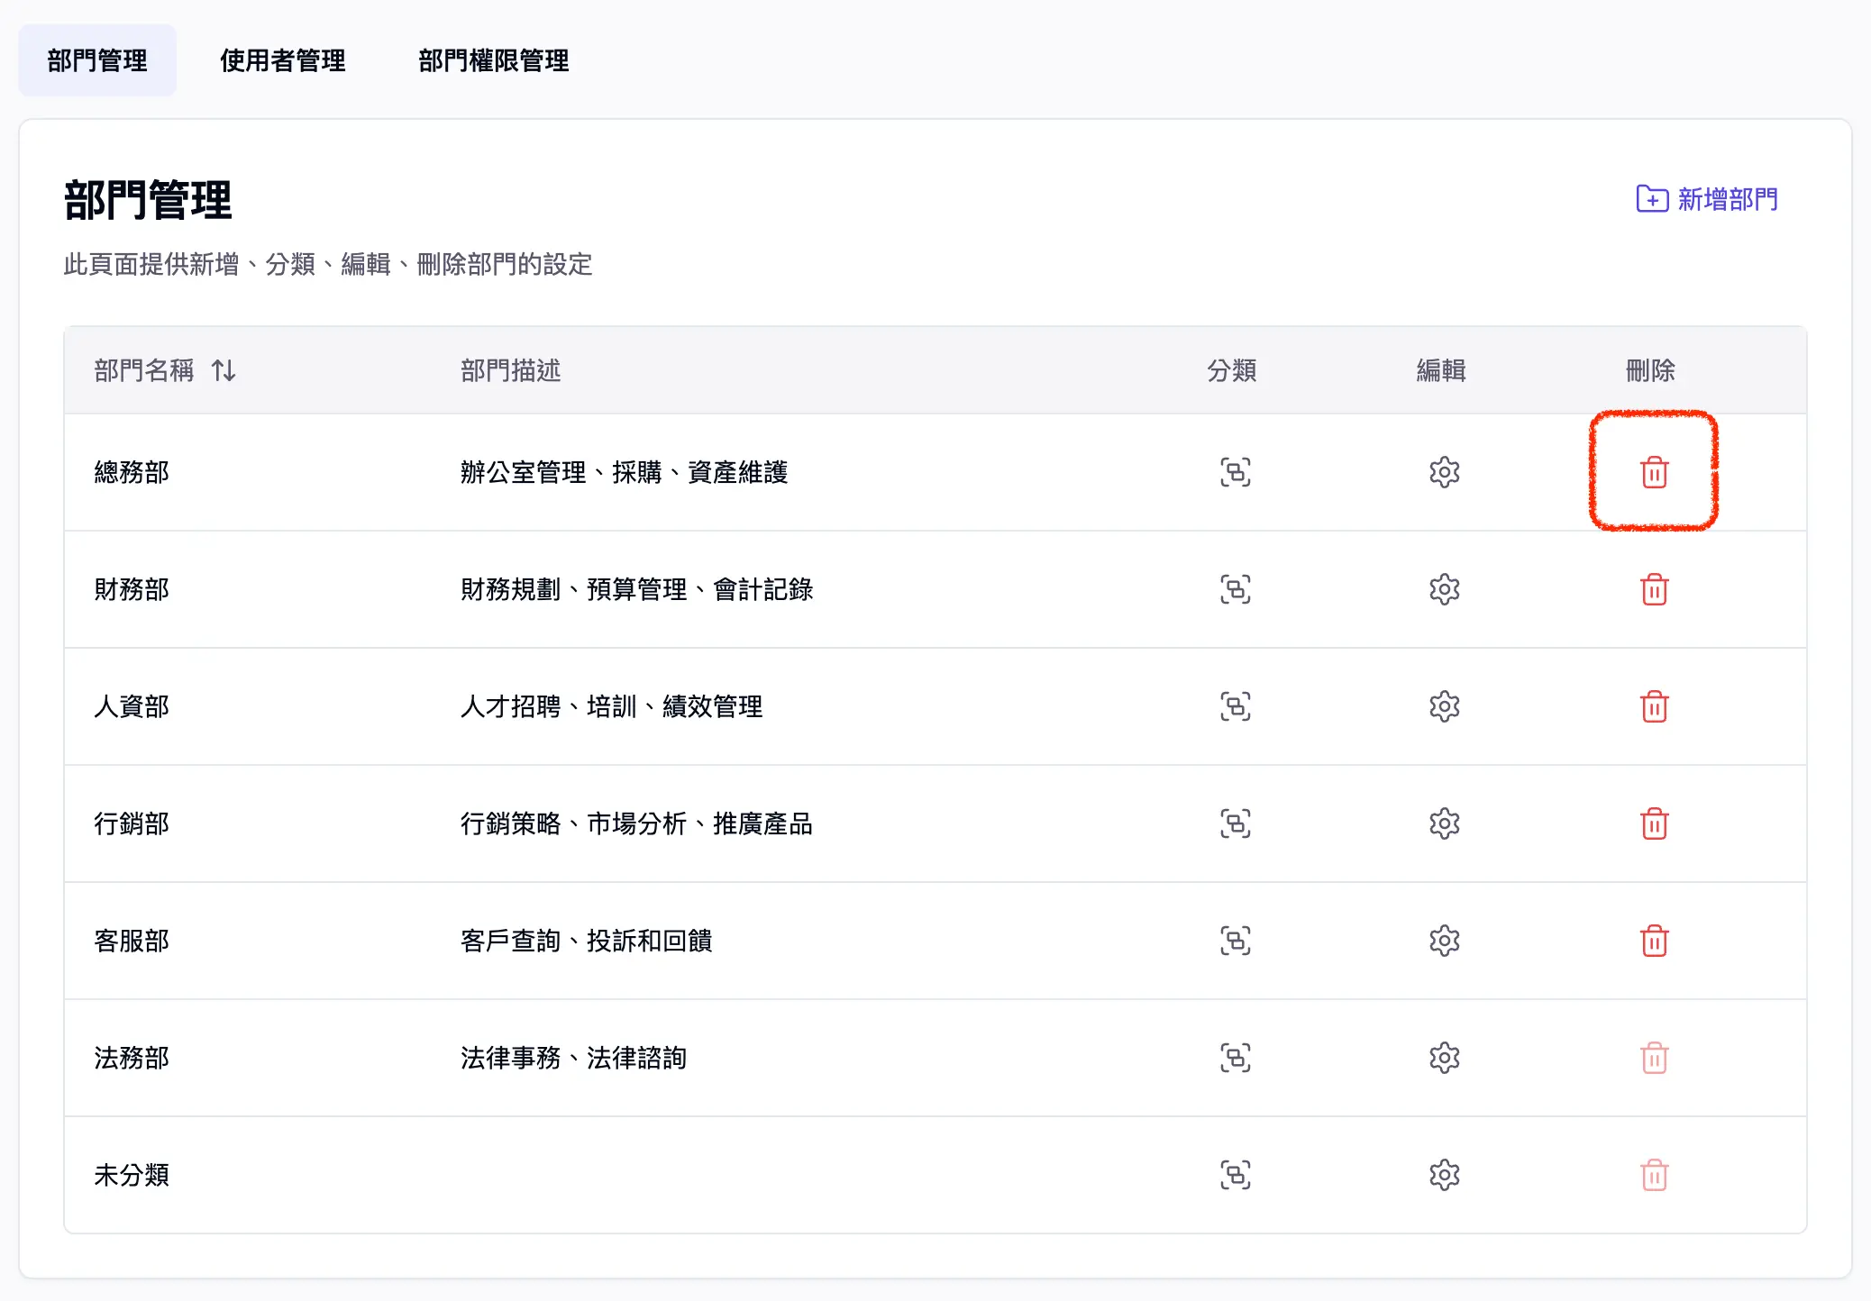Click classify icon in 行銷部 row

tap(1235, 823)
